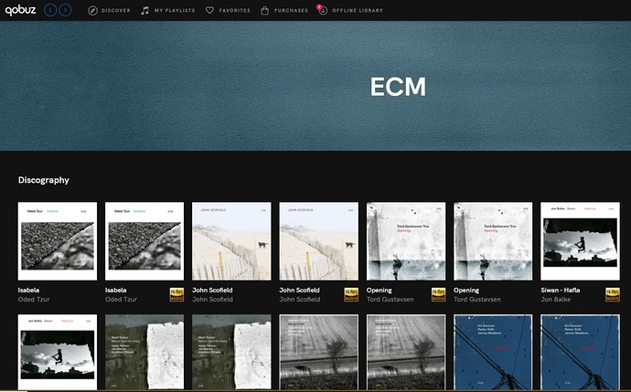Screen dimensions: 631x392
Task: Click the Jon Balke artist name
Action: pyautogui.click(x=555, y=299)
